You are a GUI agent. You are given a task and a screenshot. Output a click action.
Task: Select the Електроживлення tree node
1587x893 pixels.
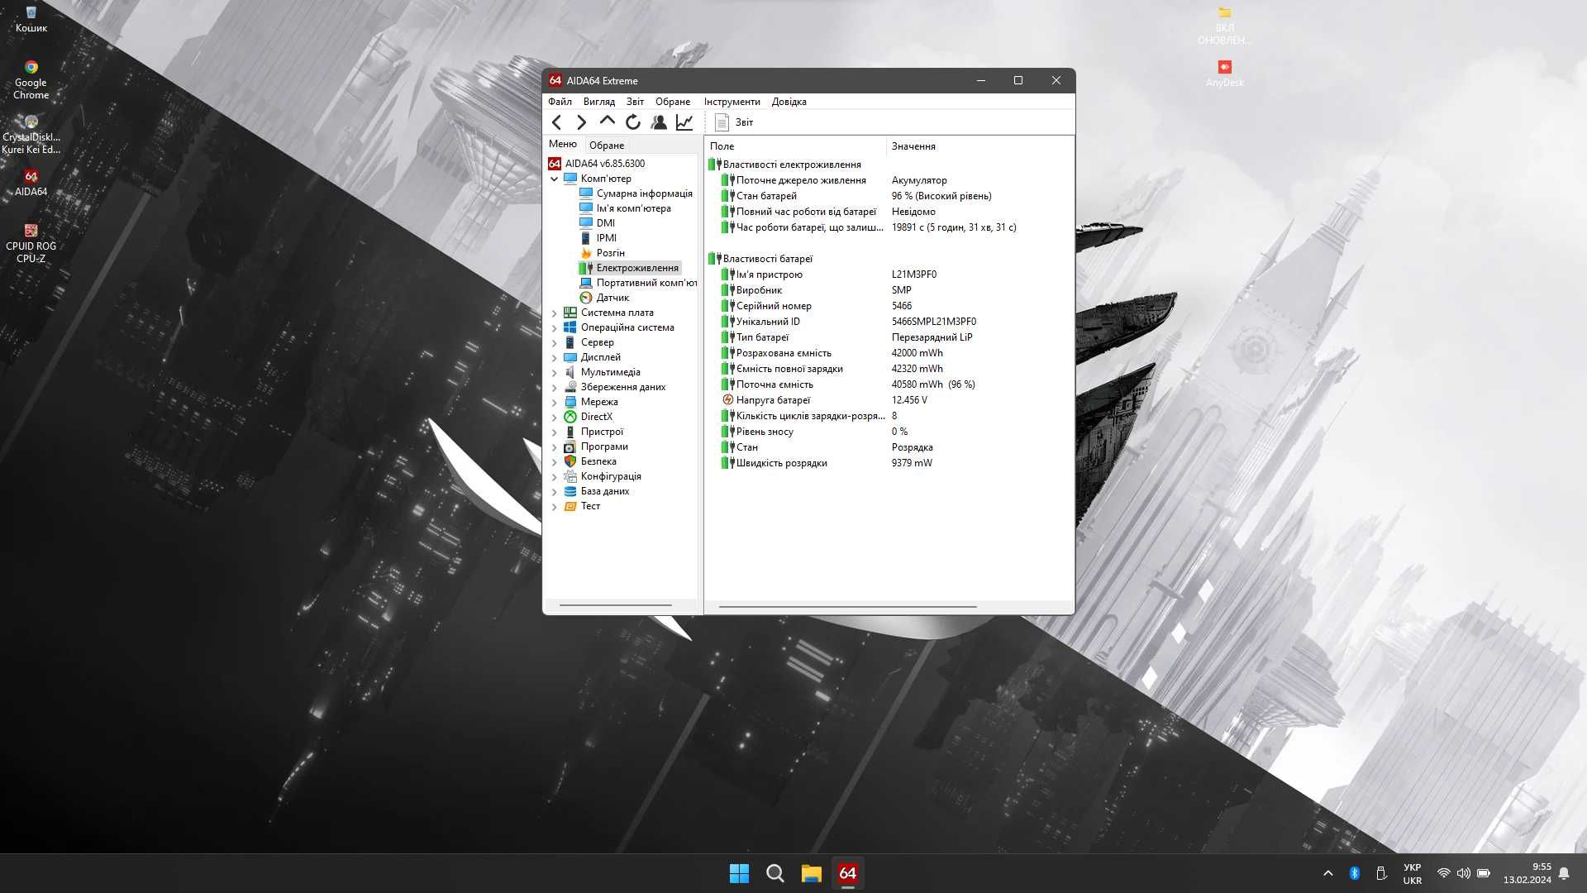click(x=637, y=267)
